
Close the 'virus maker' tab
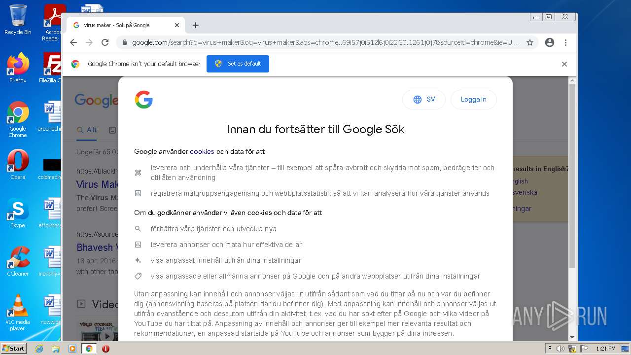(x=177, y=25)
